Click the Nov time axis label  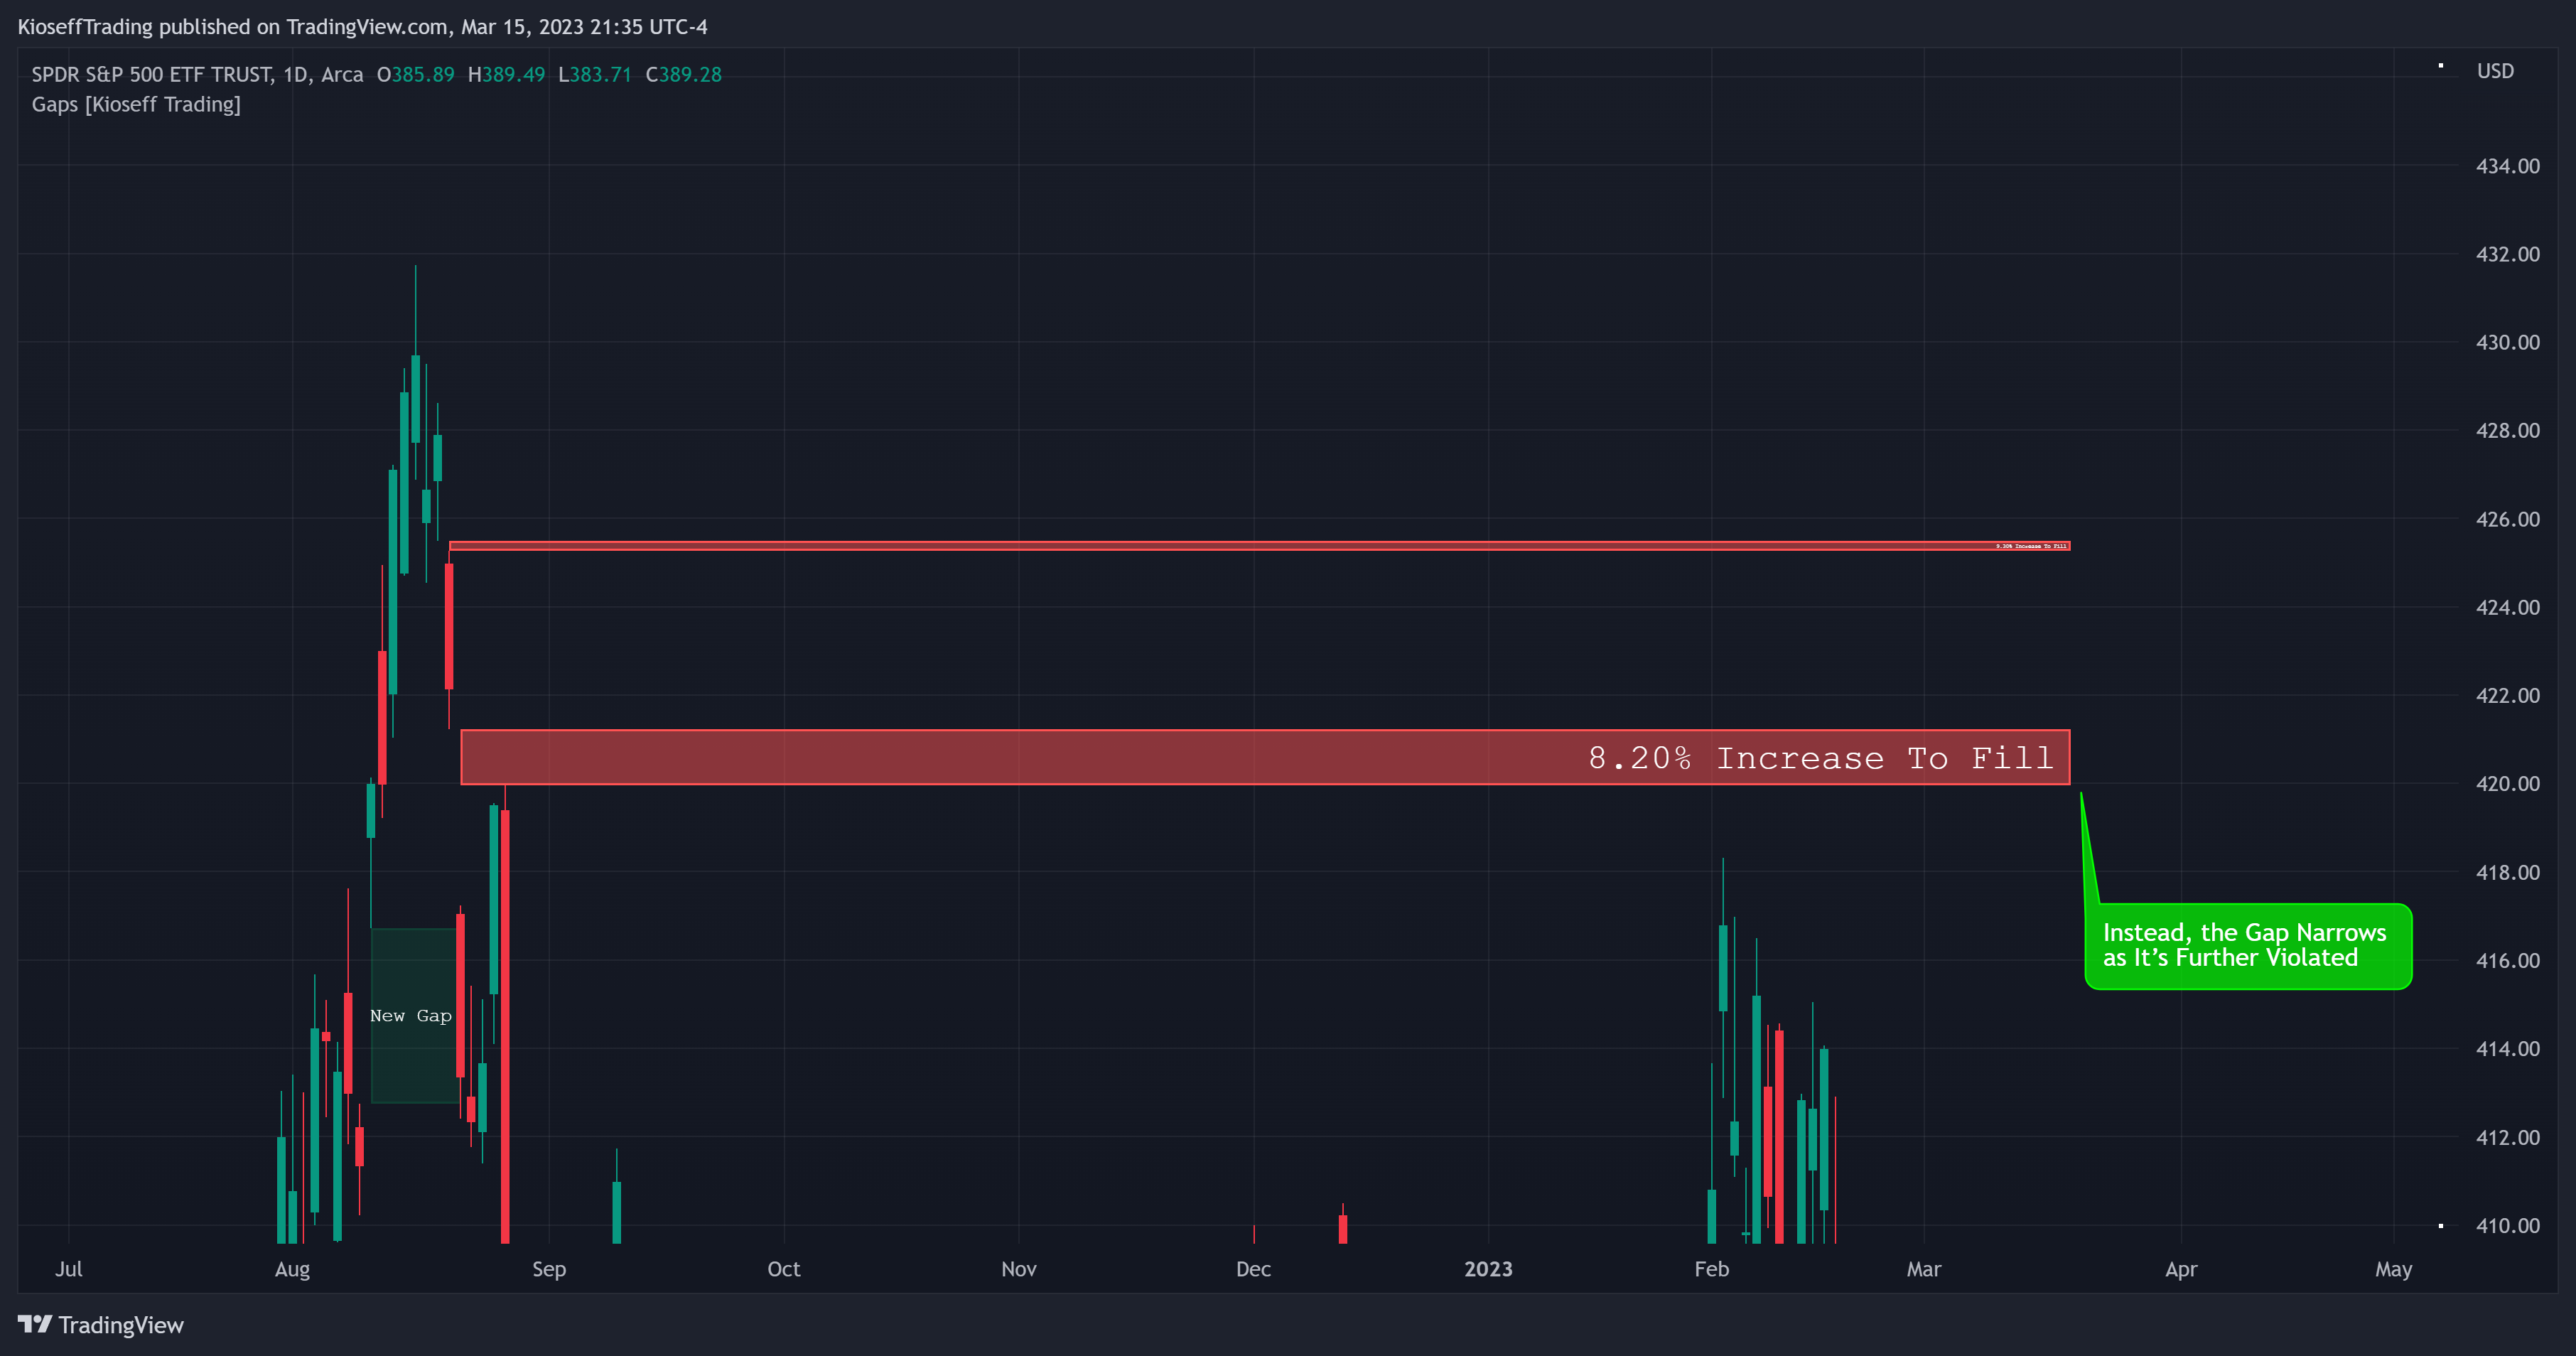[x=1019, y=1269]
